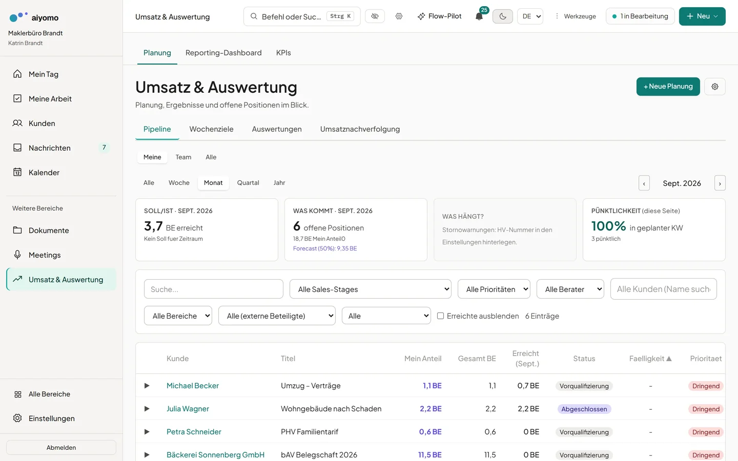
Task: Click the Umsatz & Auswertung chart icon
Action: (17, 279)
